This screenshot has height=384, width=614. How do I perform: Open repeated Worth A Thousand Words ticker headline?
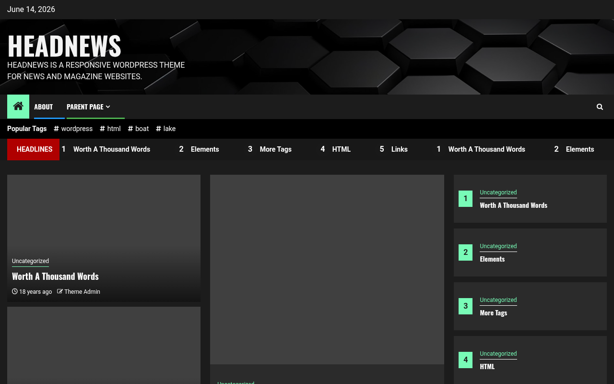pos(487,149)
